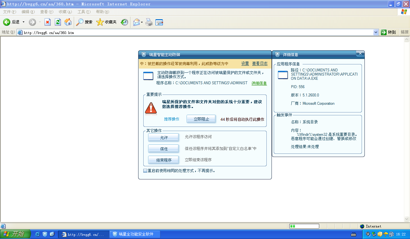The width and height of the screenshot is (410, 239).
Task: Open the 搜索 search pane
Action: [84, 22]
